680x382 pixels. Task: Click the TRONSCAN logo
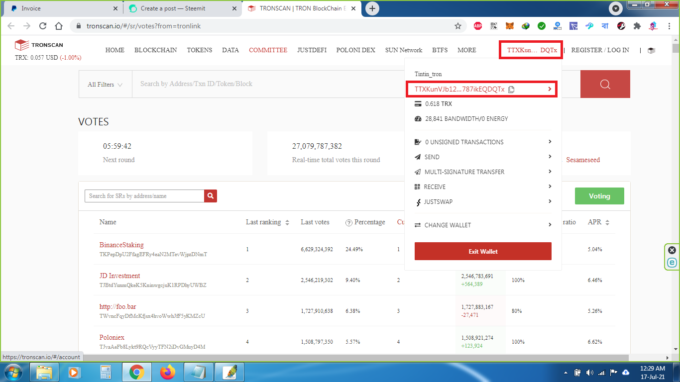(x=39, y=45)
